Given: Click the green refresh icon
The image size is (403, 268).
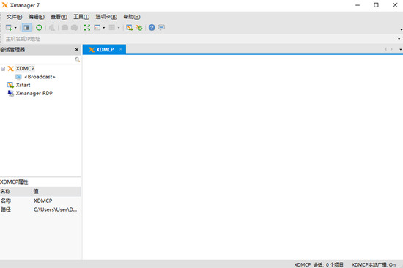Looking at the screenshot, I should [x=39, y=28].
